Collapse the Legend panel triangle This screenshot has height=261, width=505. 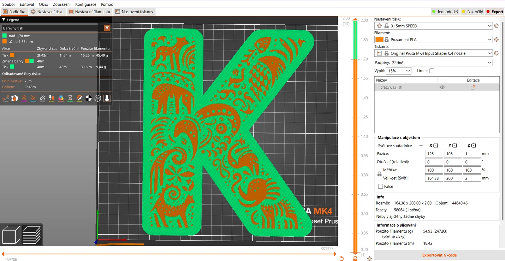4,20
